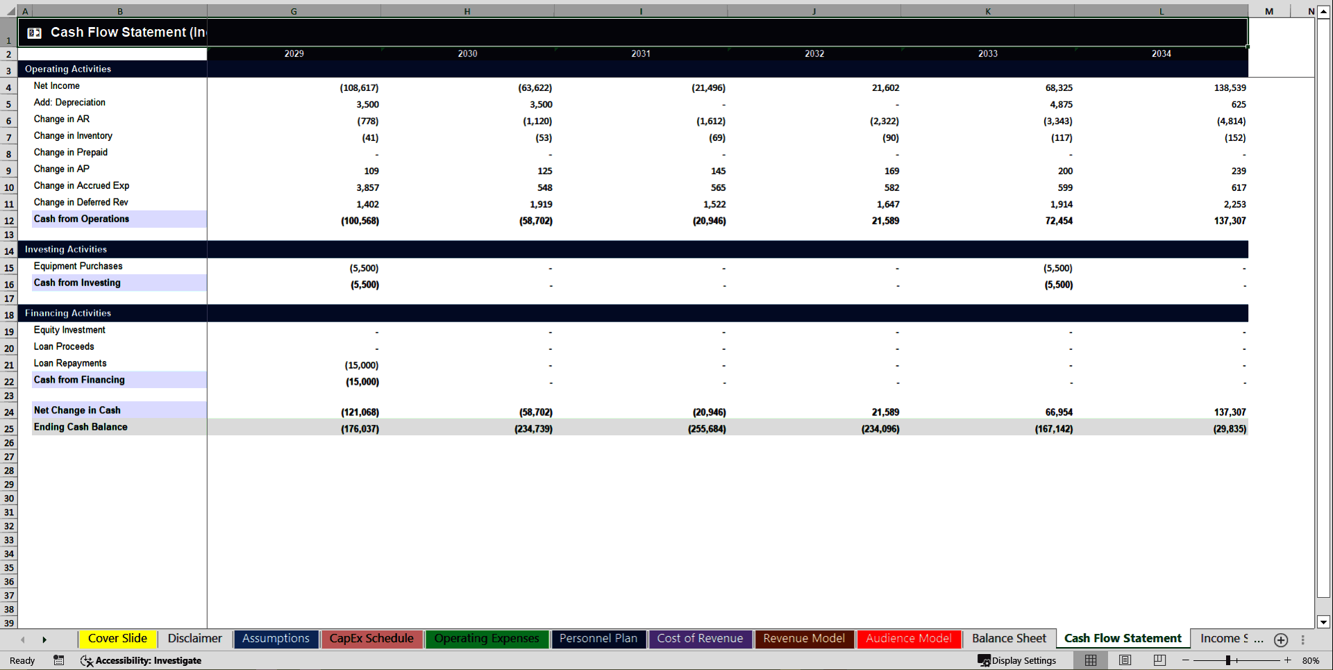Screen dimensions: 1333x670
Task: Select column G by its header
Action: pos(294,11)
